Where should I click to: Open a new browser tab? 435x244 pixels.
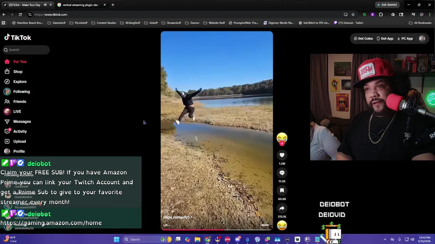click(x=113, y=5)
